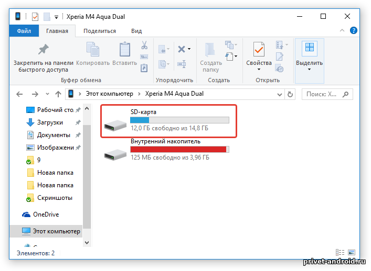
Task: Open Properties with the checkmark icon
Action: [x=259, y=50]
